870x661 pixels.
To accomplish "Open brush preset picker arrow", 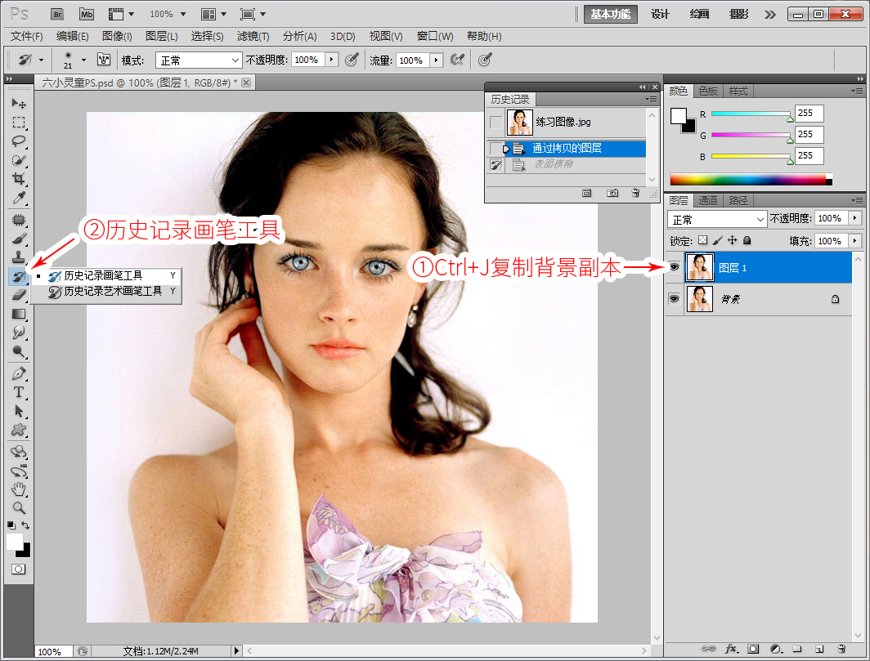I will [x=83, y=60].
